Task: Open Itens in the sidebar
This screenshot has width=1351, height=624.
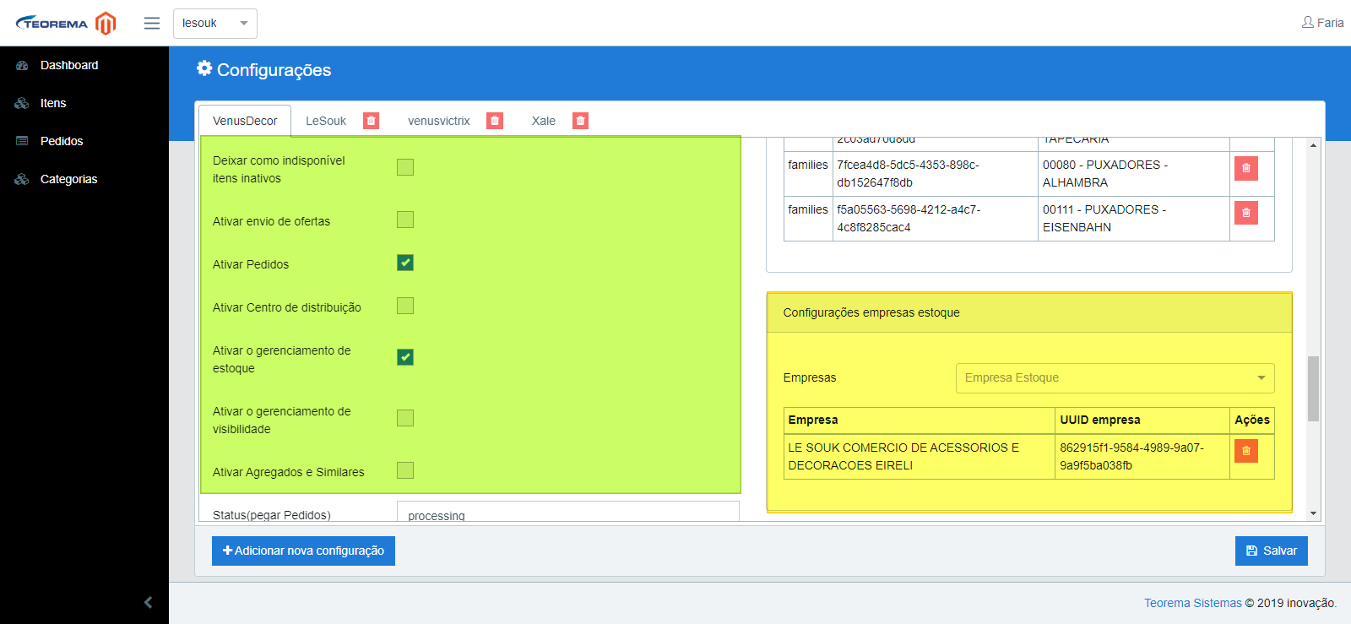Action: pyautogui.click(x=53, y=103)
